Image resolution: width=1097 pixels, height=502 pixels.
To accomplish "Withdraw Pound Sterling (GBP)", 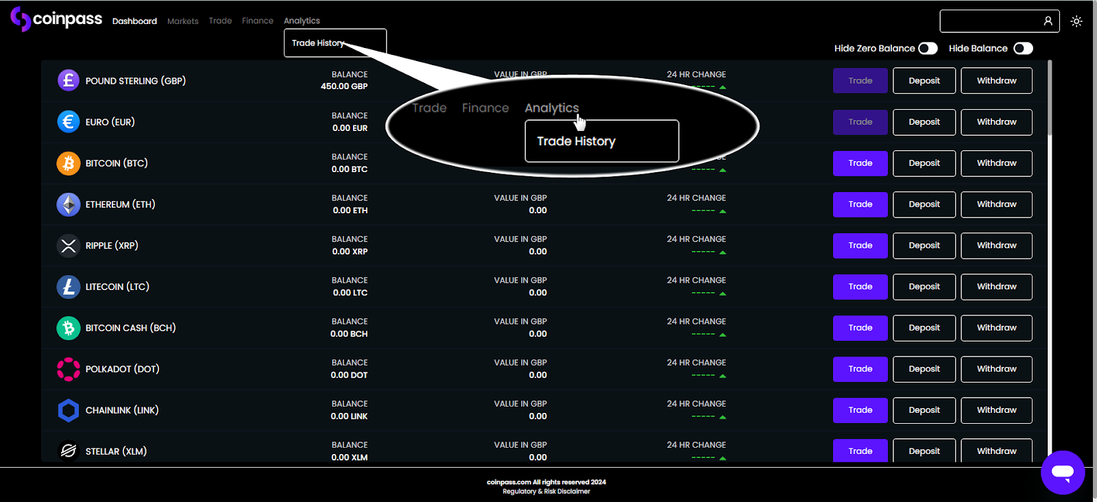I will pos(996,81).
